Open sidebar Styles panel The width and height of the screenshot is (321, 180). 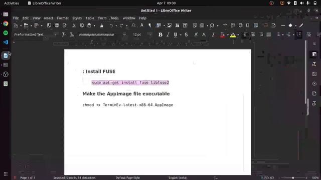click(314, 64)
